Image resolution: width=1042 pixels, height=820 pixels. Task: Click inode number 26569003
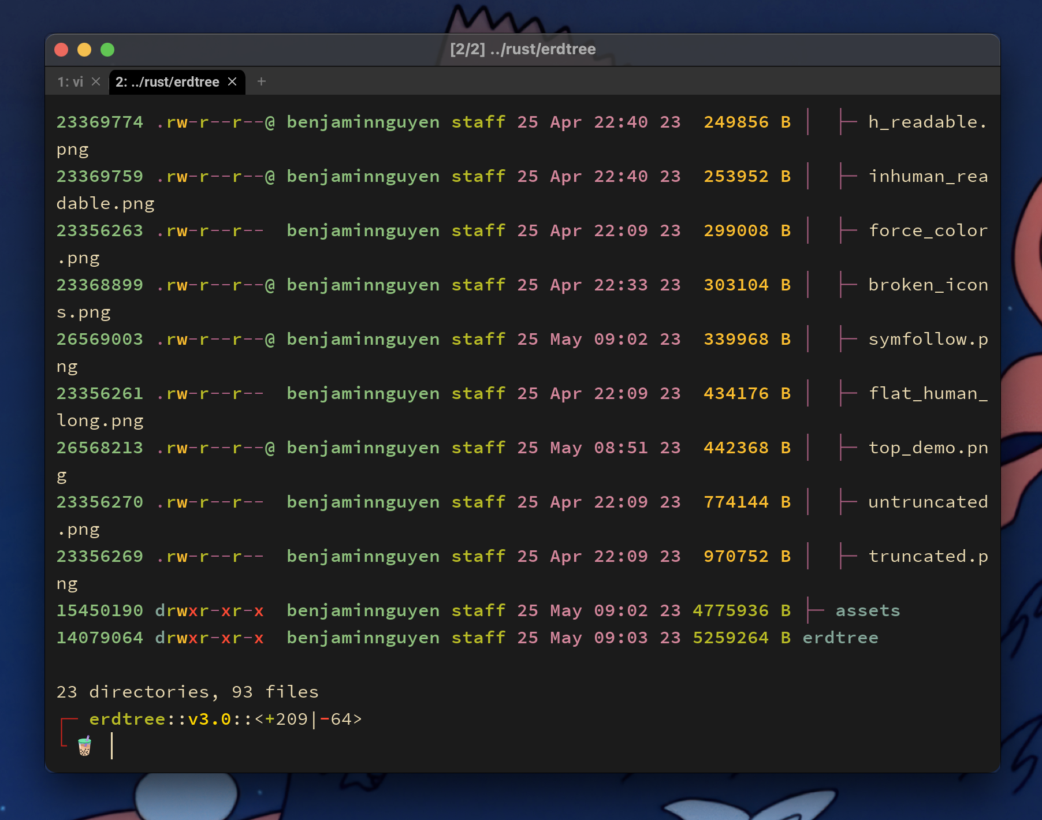99,339
